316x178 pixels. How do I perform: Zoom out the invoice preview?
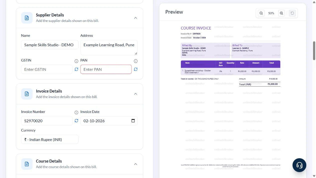pyautogui.click(x=261, y=13)
